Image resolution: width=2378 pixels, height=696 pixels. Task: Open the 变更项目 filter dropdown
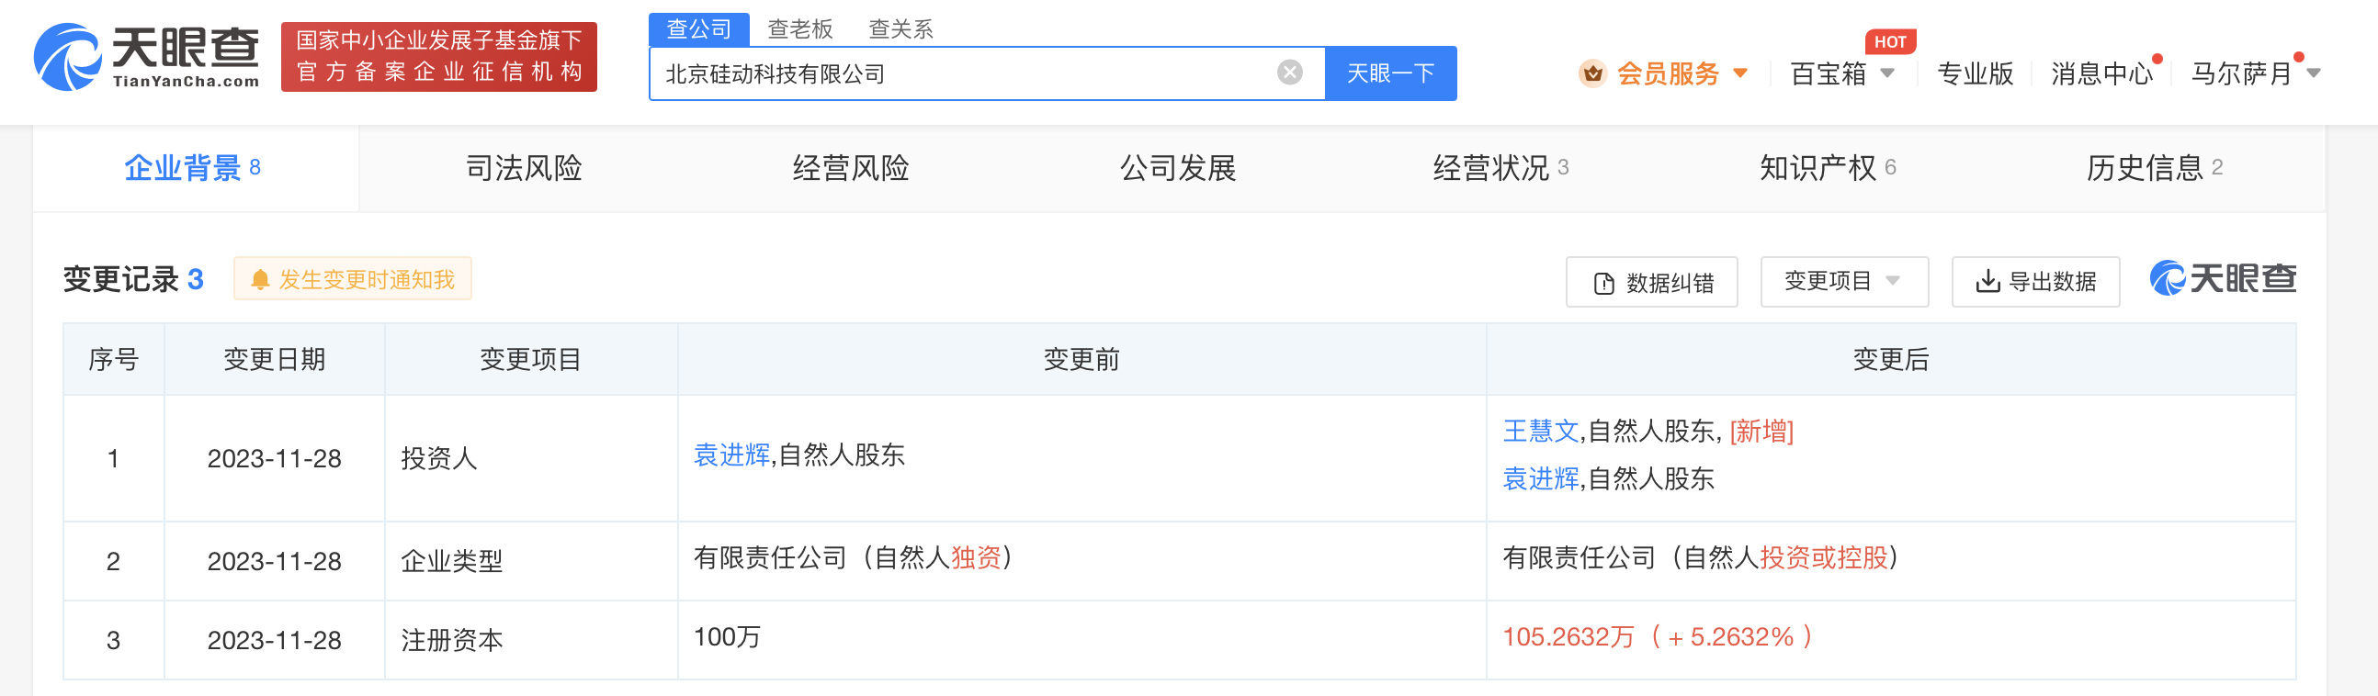coord(1843,282)
